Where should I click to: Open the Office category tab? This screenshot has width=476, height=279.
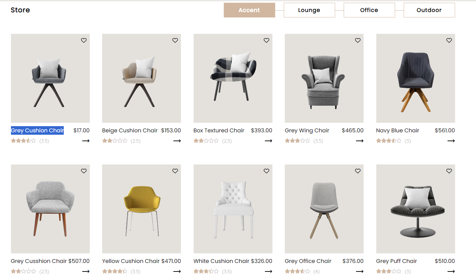pyautogui.click(x=369, y=10)
